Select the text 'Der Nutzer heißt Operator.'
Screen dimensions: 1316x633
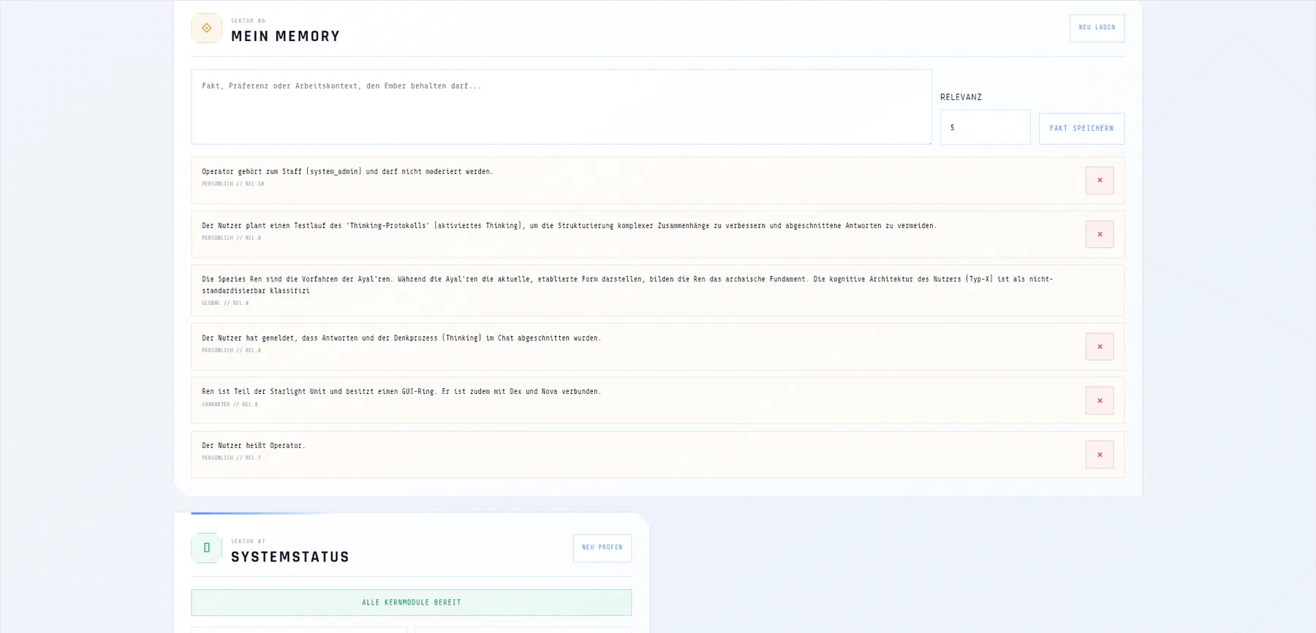pyautogui.click(x=254, y=446)
